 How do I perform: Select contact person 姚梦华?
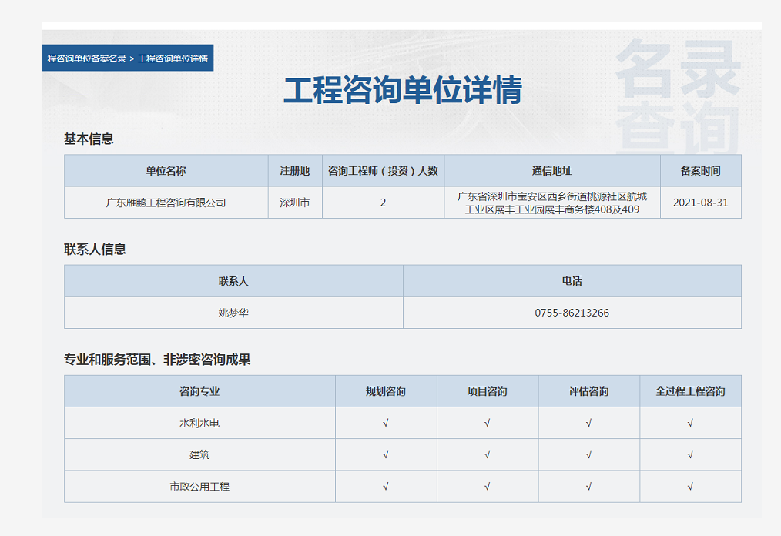[x=233, y=313]
